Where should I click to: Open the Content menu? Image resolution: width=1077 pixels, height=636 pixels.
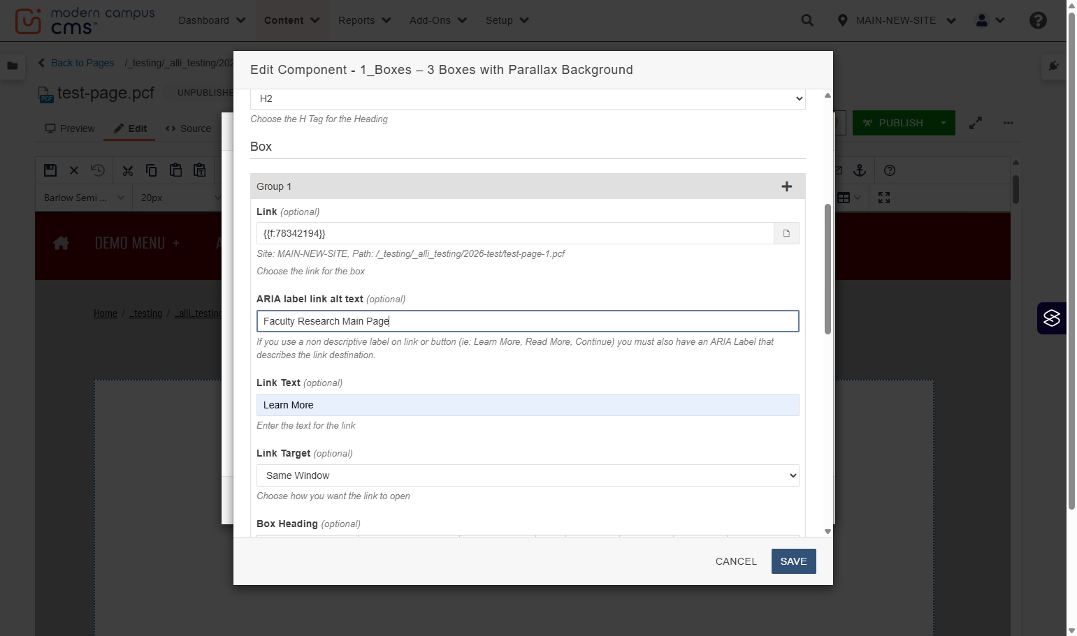coord(291,20)
